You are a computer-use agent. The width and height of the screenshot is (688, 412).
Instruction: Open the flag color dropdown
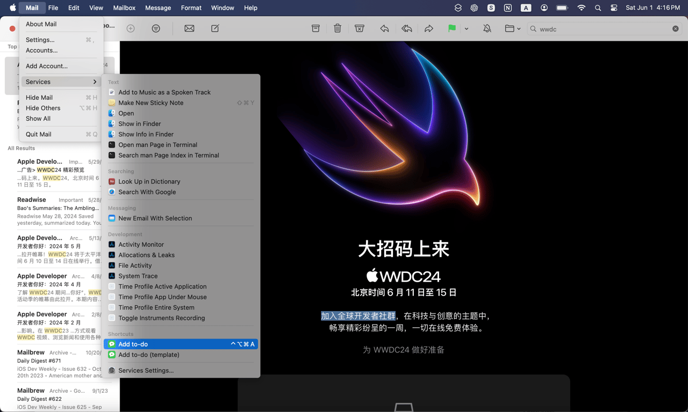point(465,28)
